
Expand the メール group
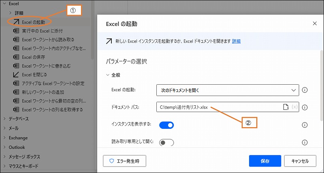click(4, 128)
